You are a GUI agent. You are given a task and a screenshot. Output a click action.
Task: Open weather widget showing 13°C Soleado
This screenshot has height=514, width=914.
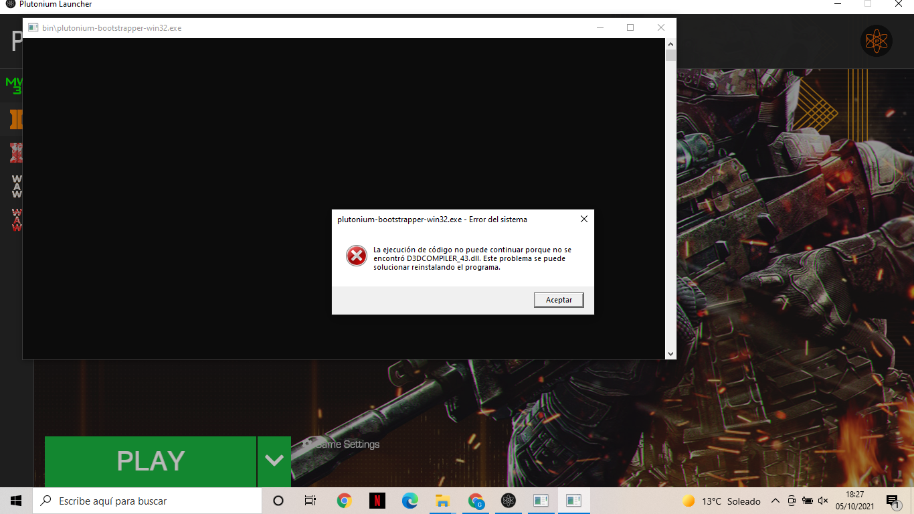[721, 501]
